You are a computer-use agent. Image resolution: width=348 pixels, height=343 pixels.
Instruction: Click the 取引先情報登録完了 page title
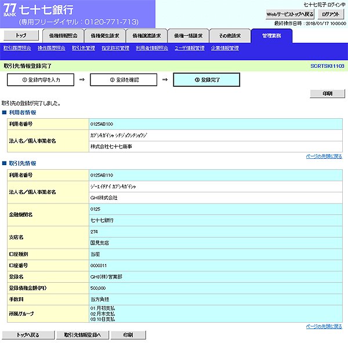pos(27,66)
